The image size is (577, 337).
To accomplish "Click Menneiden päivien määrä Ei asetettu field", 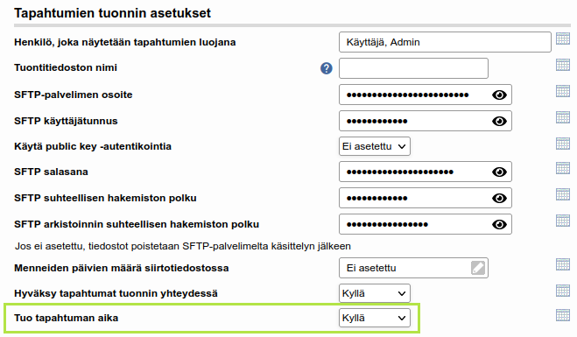I will point(413,268).
